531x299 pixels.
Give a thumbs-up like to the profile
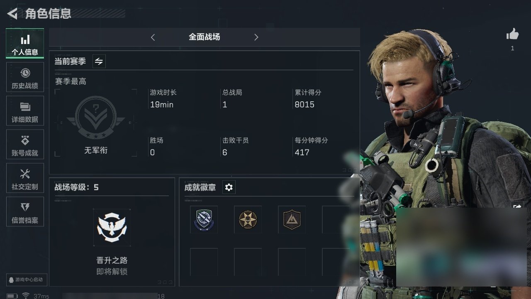point(513,34)
